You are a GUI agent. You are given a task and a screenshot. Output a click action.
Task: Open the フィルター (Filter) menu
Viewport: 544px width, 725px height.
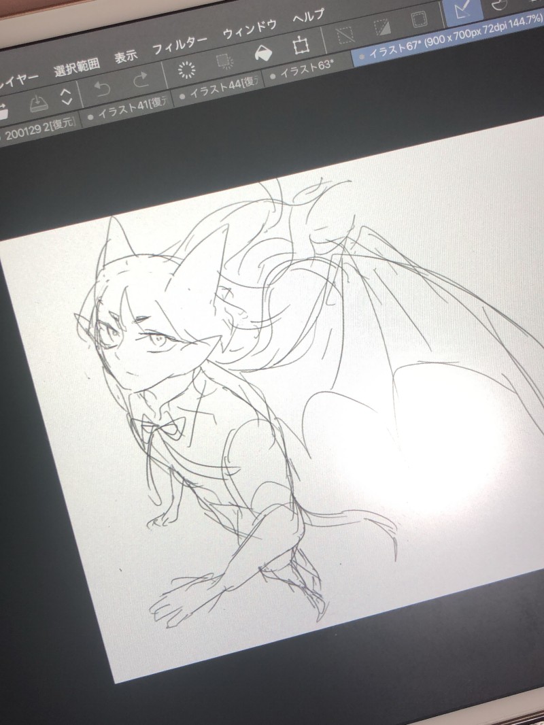tap(180, 45)
